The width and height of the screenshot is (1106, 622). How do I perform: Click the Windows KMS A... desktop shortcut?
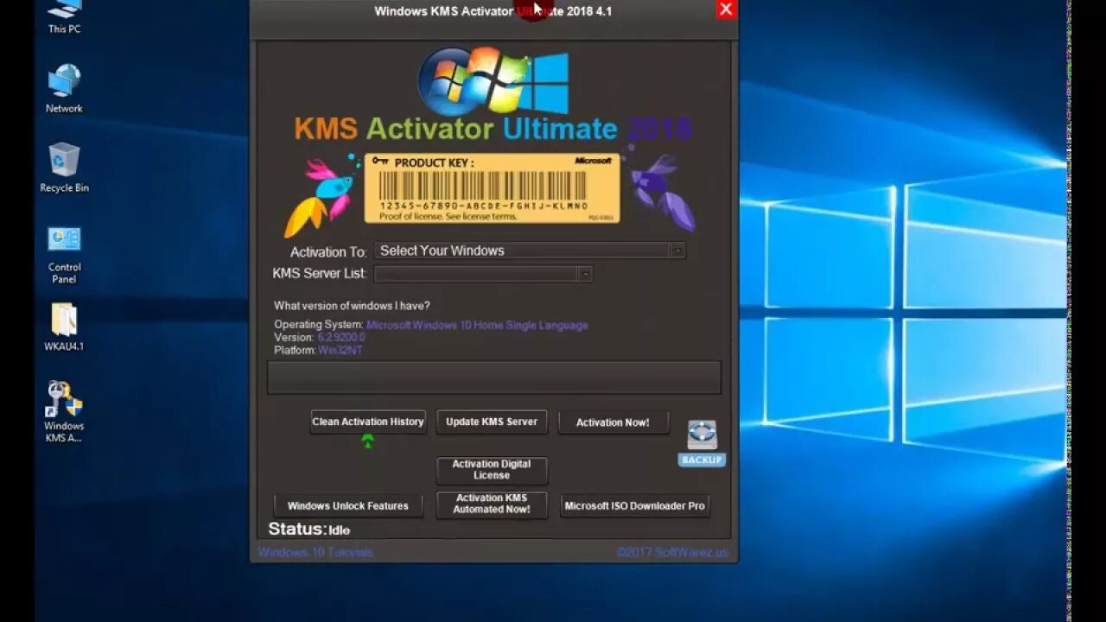click(x=64, y=411)
